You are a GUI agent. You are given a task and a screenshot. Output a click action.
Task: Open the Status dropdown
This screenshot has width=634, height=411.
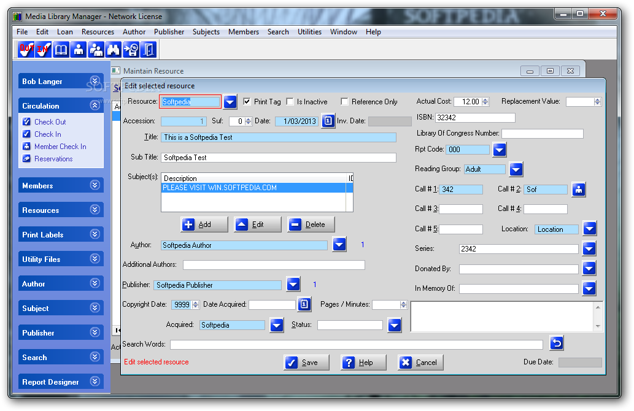[x=394, y=325]
